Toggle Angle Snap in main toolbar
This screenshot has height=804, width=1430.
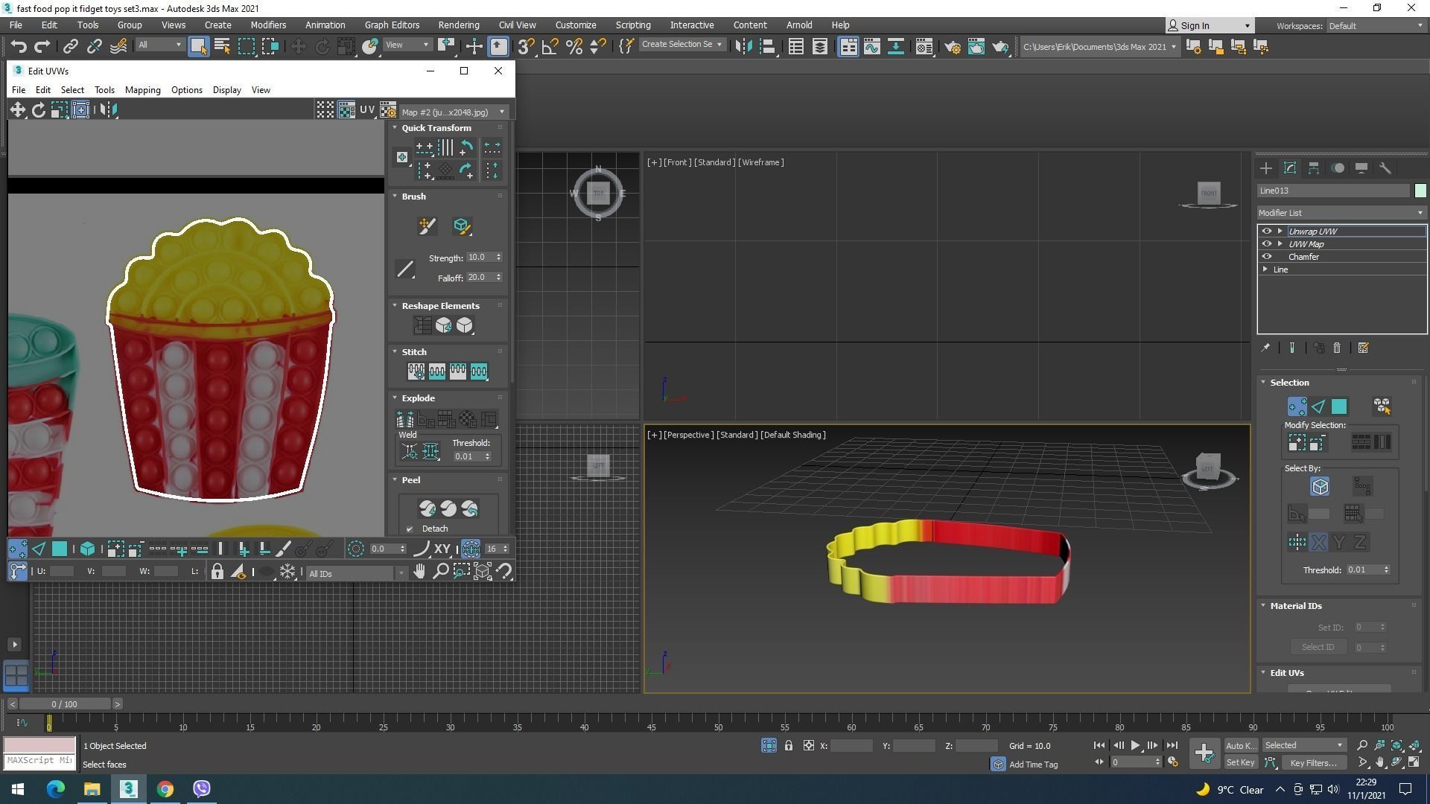point(550,47)
